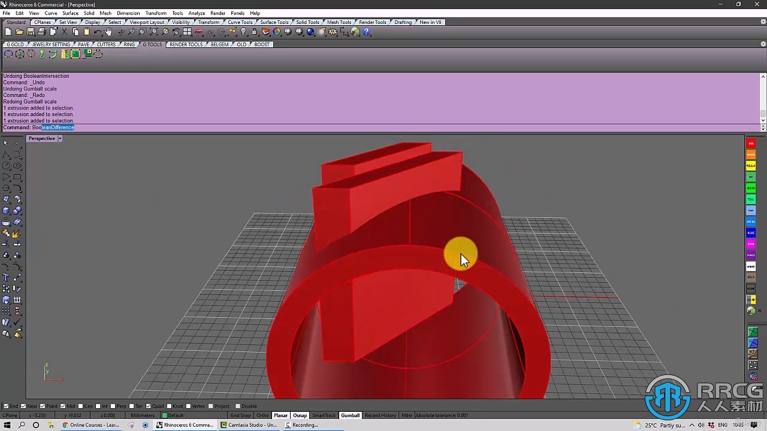This screenshot has height=431, width=767.
Task: Save the model with the Save icon
Action: (31, 32)
